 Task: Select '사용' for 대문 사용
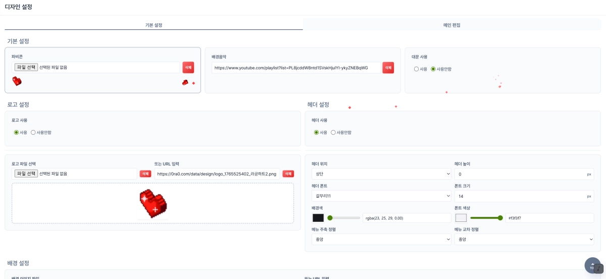coord(417,69)
